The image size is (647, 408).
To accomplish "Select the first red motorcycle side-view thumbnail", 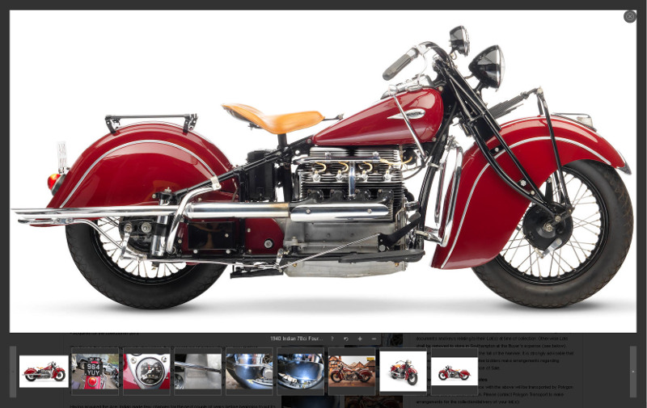I will 44,372.
